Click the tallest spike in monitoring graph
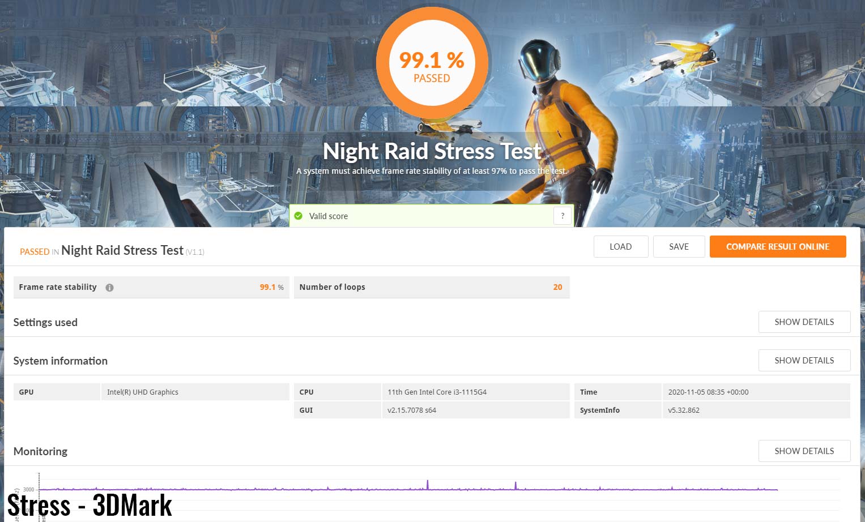This screenshot has width=865, height=522. click(x=428, y=485)
